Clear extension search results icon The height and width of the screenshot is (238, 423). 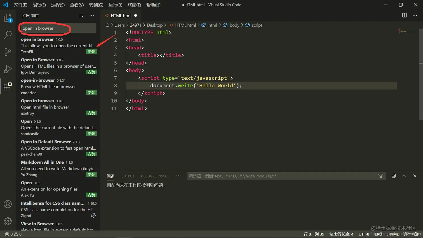[x=81, y=16]
